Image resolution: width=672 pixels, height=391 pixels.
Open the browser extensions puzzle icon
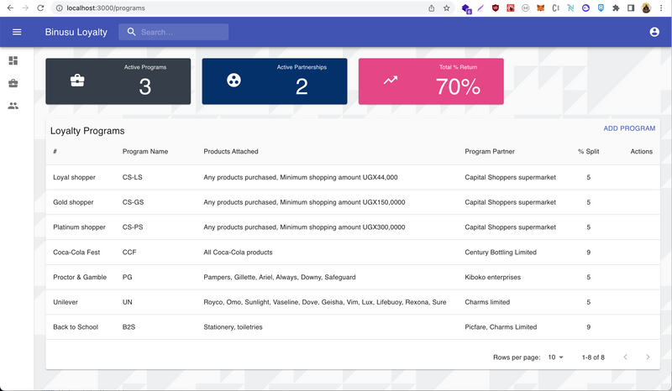click(616, 8)
